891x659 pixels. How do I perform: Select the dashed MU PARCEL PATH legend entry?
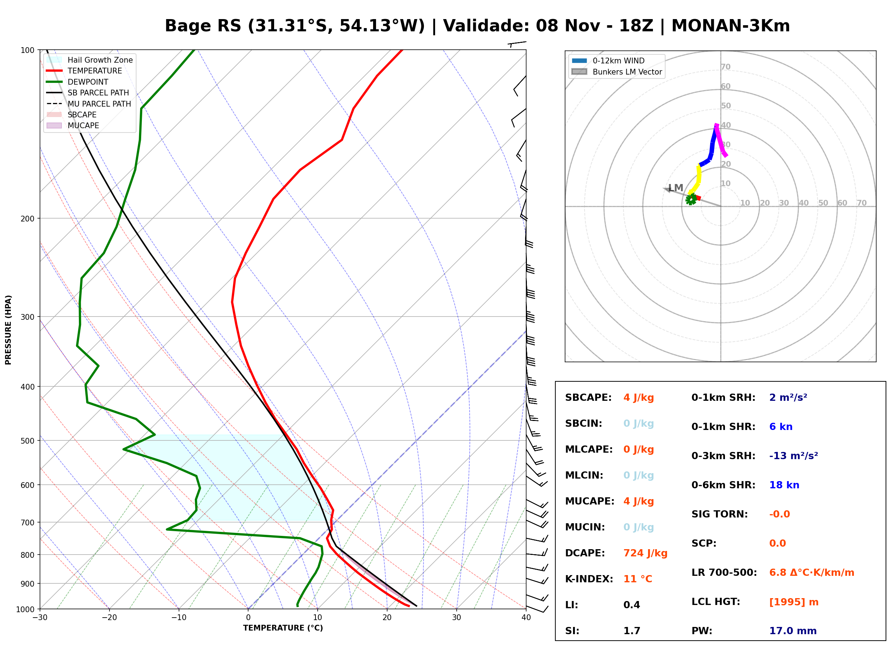pyautogui.click(x=89, y=104)
